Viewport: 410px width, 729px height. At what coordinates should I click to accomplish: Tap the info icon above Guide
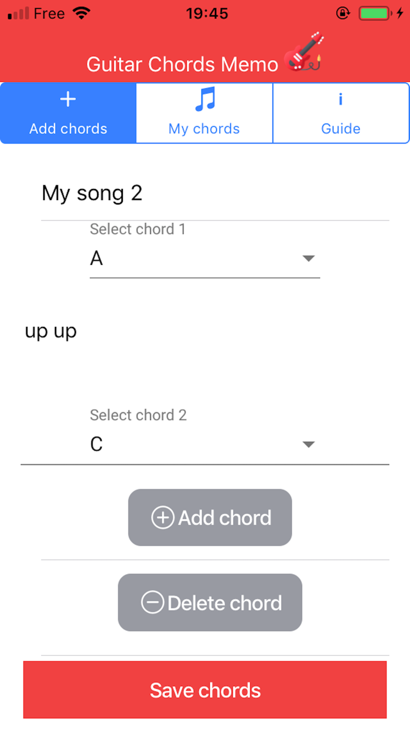[x=340, y=98]
